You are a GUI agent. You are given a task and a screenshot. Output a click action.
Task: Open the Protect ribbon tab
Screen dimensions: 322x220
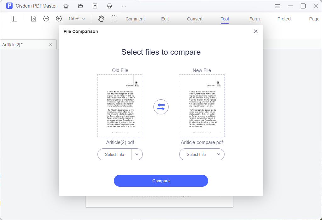pos(284,19)
